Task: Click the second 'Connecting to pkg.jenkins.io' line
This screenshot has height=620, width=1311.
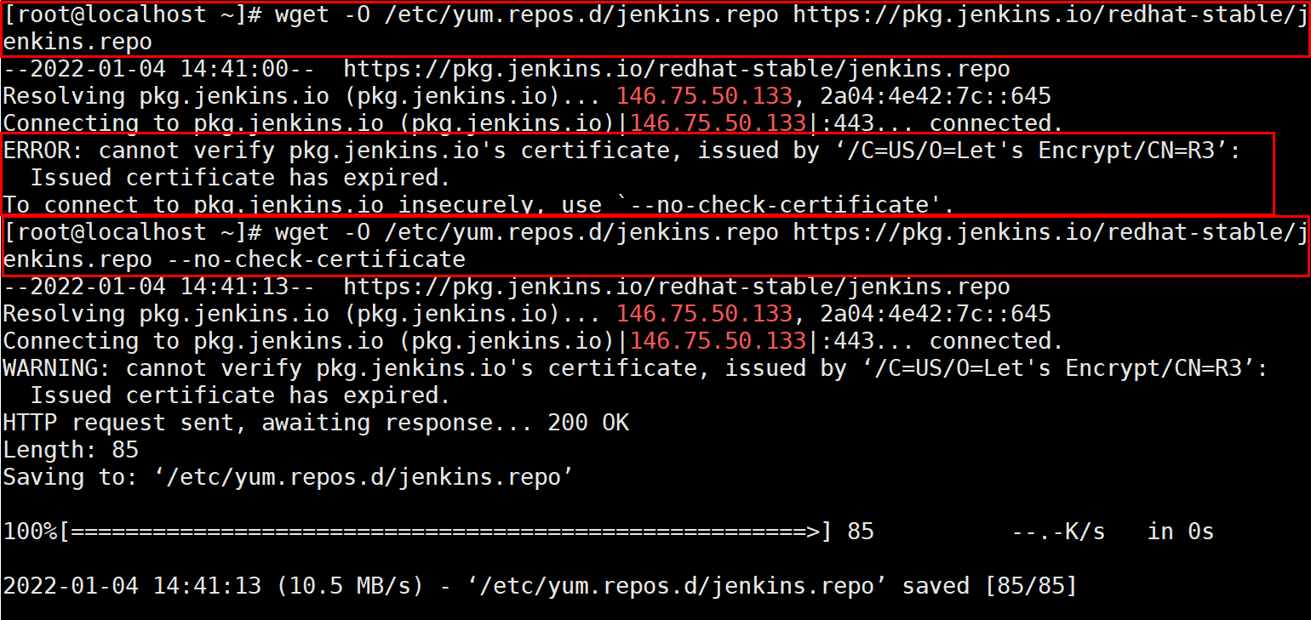Action: coord(534,342)
